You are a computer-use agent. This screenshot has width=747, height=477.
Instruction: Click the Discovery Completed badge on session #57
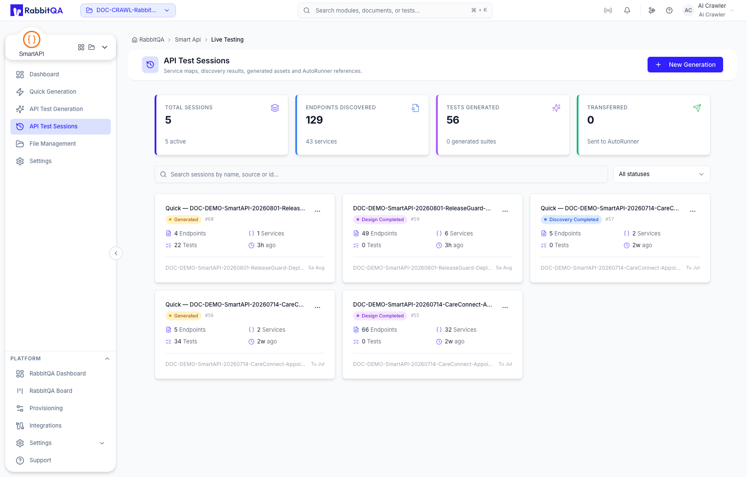pyautogui.click(x=571, y=220)
